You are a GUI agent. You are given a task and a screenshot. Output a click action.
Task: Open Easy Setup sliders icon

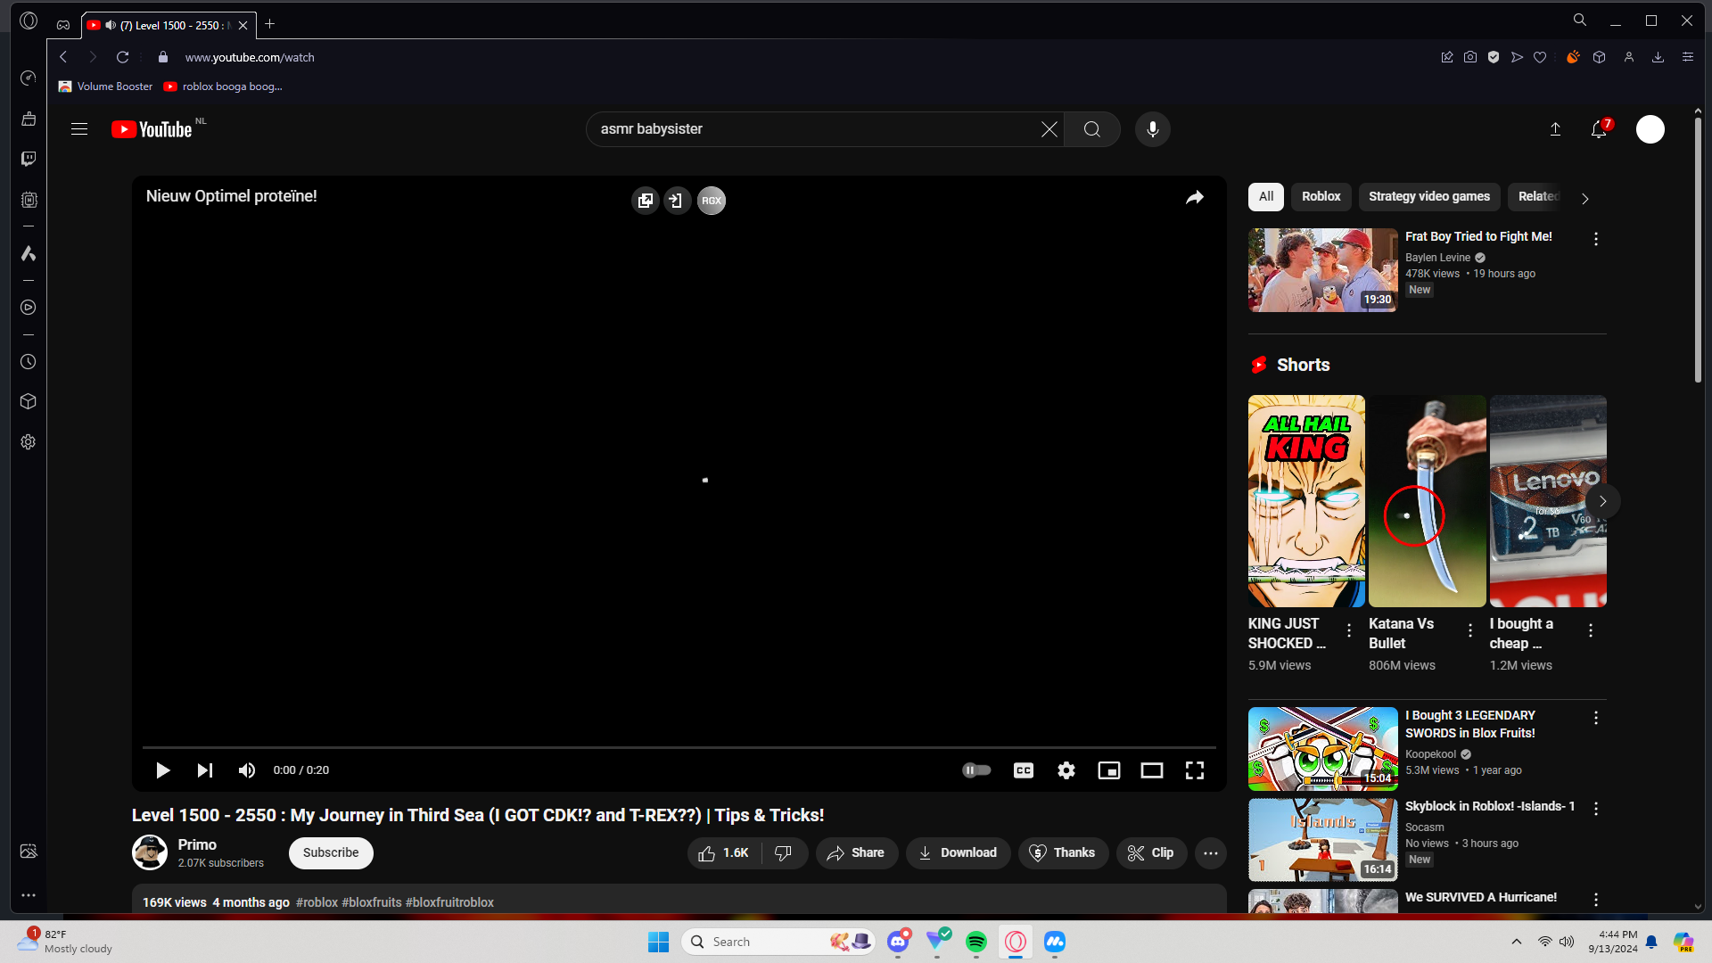tap(1688, 57)
